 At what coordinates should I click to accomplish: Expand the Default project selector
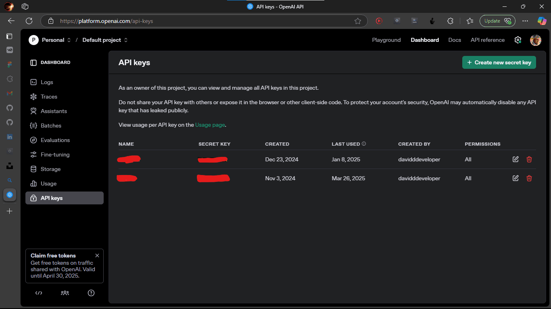click(x=101, y=40)
